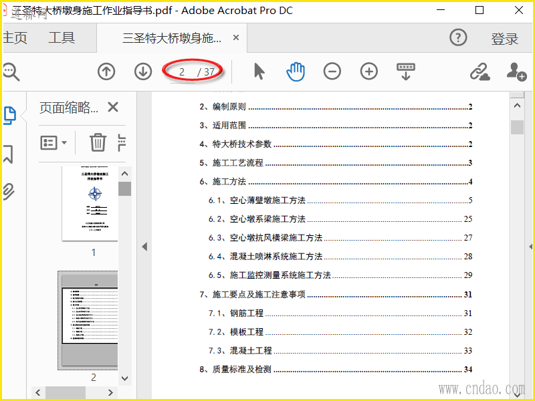Click the 登录 sign-in button
The height and width of the screenshot is (401, 535).
[x=505, y=39]
